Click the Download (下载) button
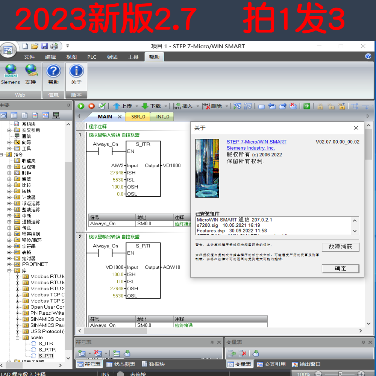 (x=151, y=106)
